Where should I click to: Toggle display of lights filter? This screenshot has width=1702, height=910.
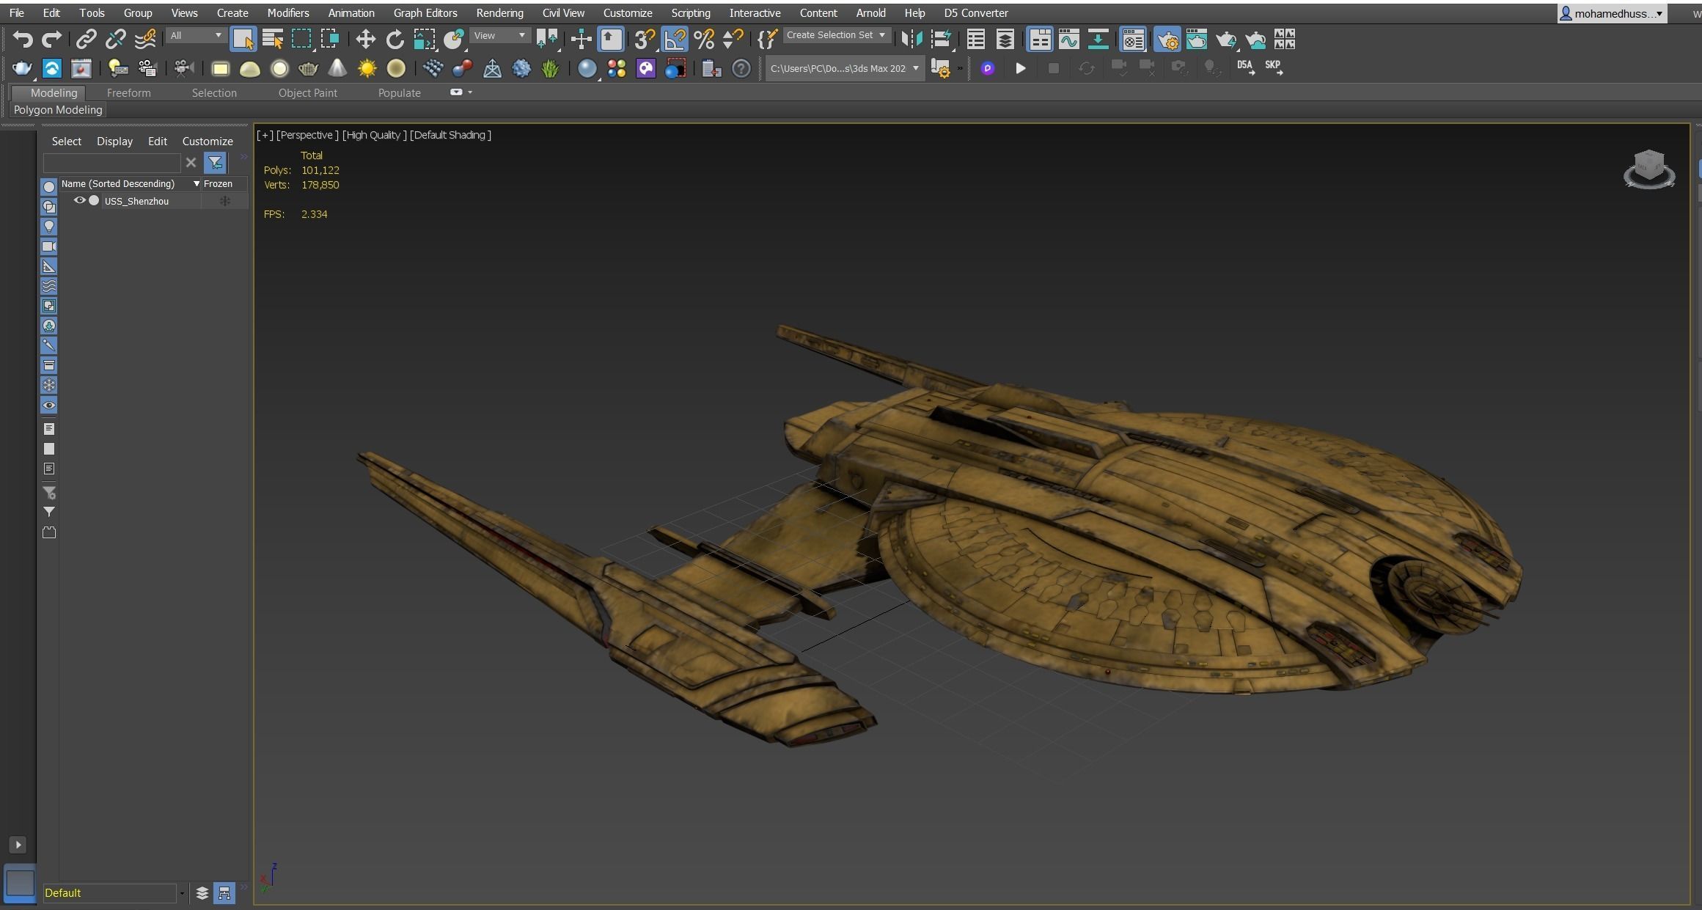(49, 227)
